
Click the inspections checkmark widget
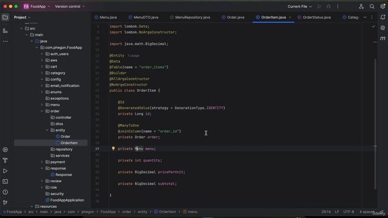point(373,27)
